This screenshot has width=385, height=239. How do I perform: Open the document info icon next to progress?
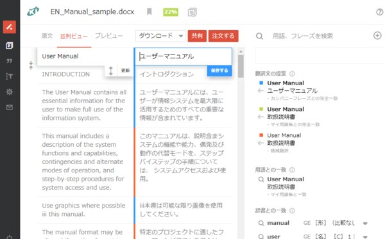[193, 12]
